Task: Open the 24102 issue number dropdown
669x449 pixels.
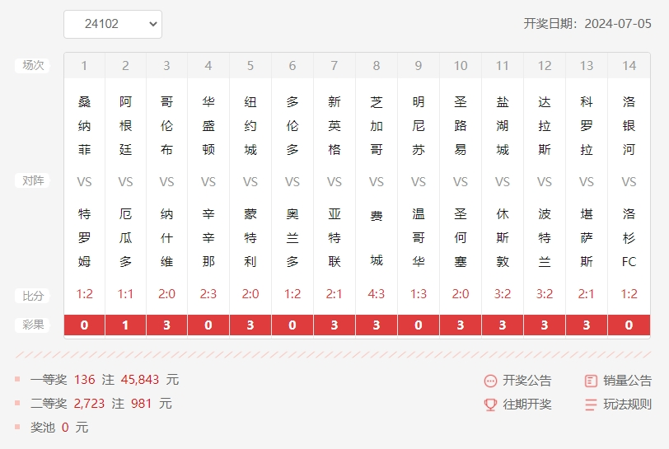Action: pyautogui.click(x=113, y=24)
